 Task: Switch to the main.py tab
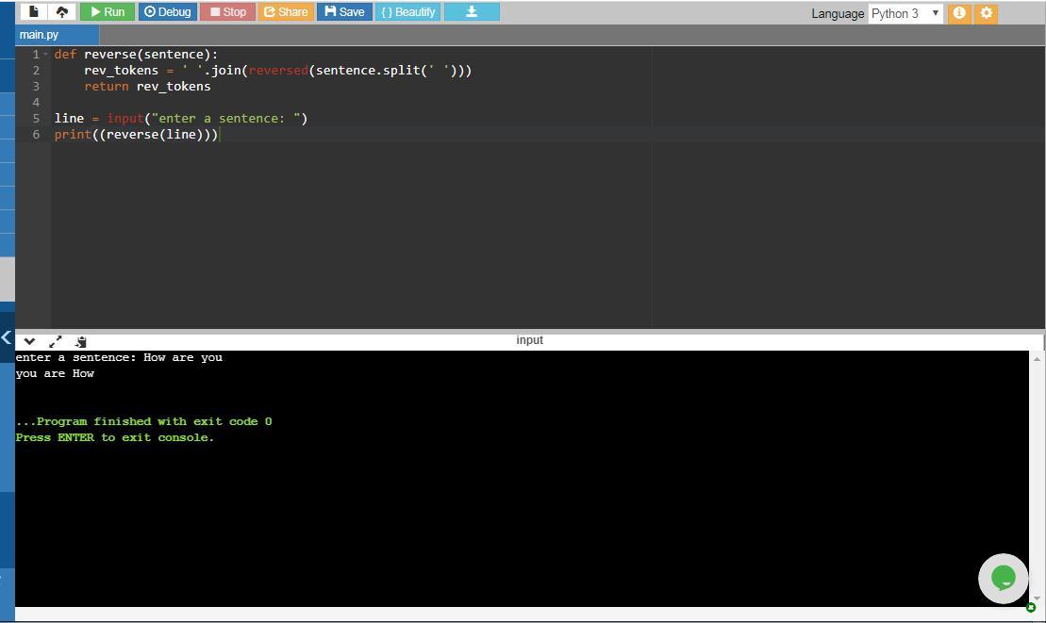pyautogui.click(x=39, y=35)
